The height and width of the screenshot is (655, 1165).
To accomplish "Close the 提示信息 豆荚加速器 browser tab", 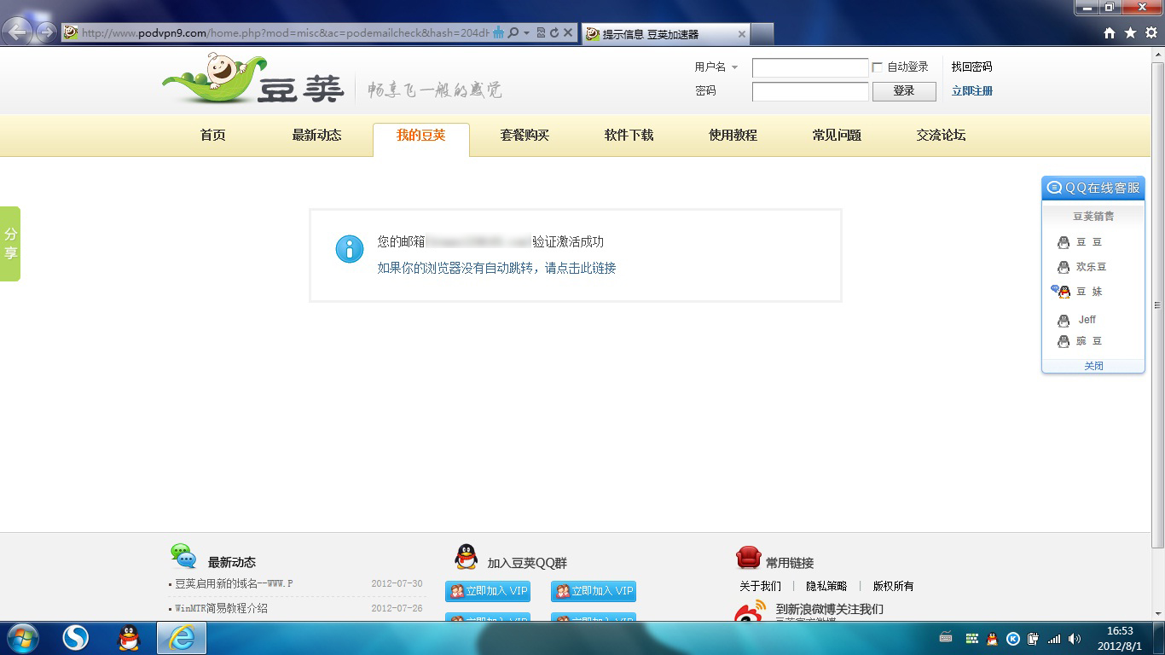I will coord(742,34).
